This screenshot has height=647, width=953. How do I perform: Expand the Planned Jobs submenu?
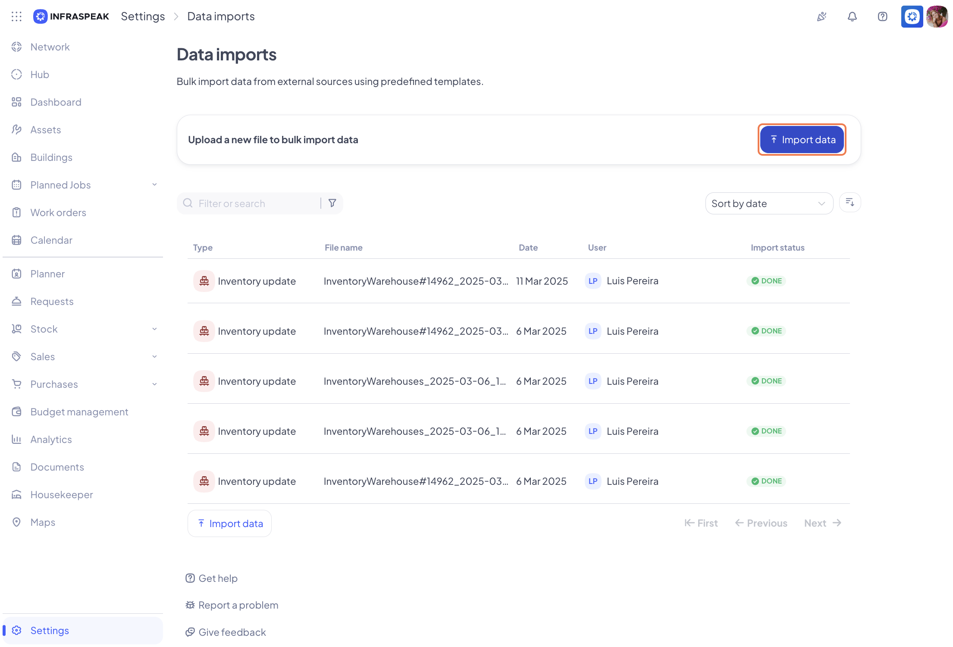click(x=154, y=185)
